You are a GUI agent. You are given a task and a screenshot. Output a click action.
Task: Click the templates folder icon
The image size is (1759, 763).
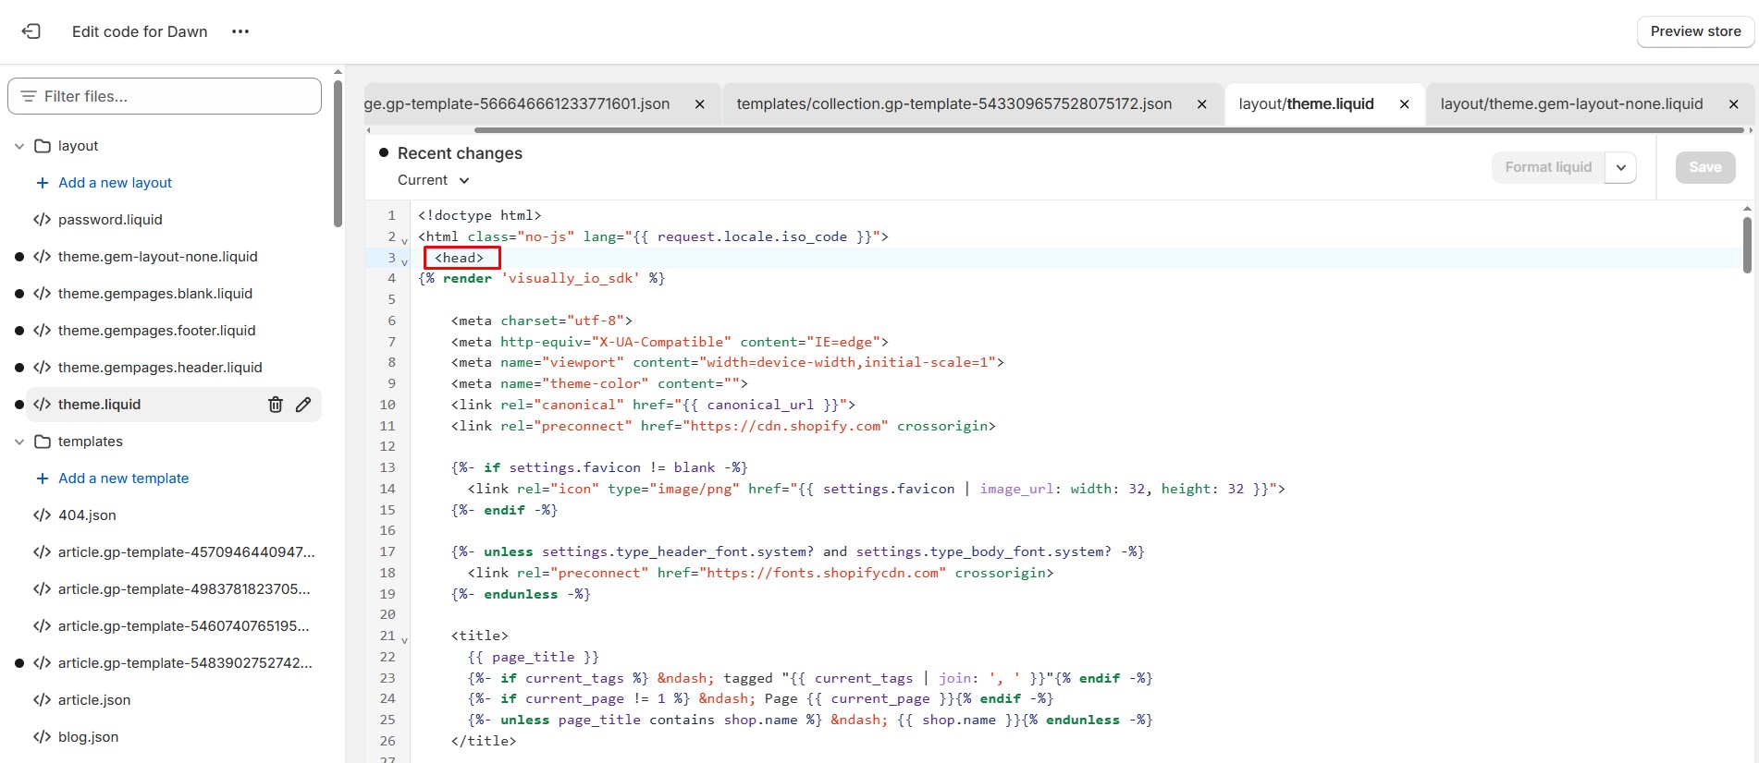(x=42, y=442)
